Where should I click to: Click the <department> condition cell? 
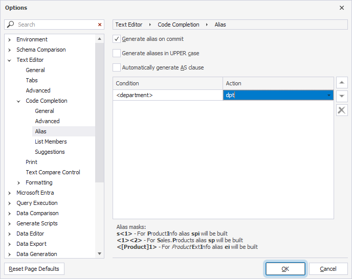pos(168,96)
